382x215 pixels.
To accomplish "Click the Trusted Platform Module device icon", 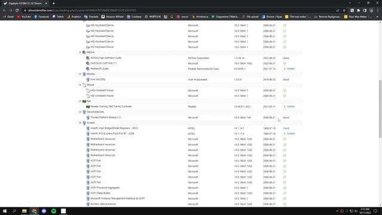I will coord(88,118).
